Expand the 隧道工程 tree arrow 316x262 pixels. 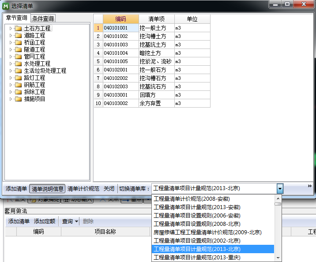pyautogui.click(x=11, y=49)
